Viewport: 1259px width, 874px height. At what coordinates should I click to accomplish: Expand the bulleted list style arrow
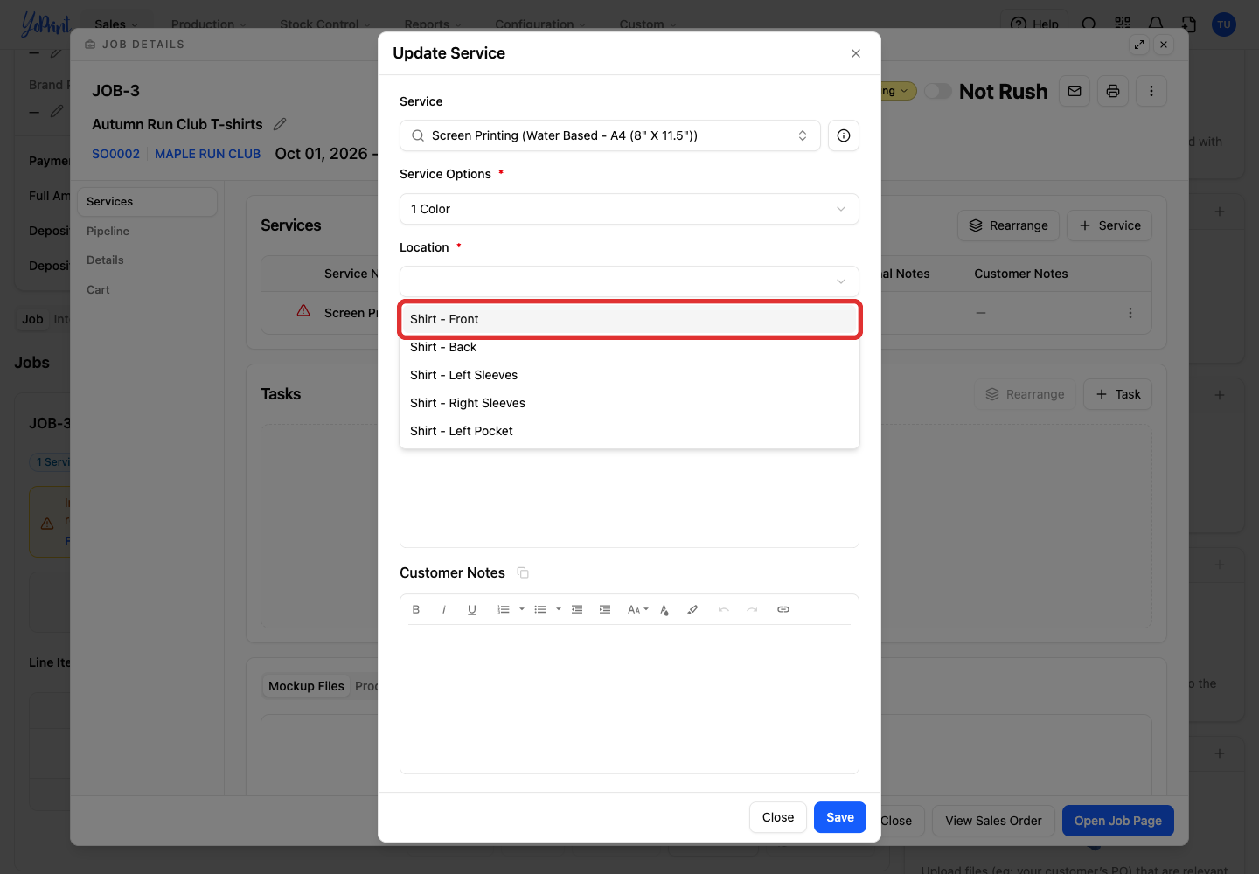click(x=559, y=609)
